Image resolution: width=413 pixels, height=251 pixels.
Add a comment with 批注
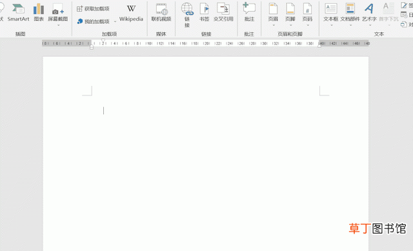(x=249, y=12)
